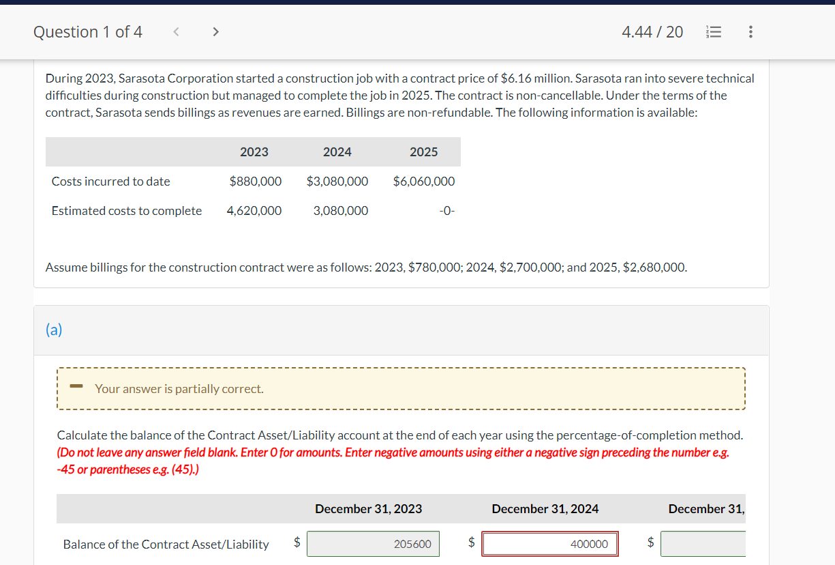Screen dimensions: 835x565
Task: Click the 2025 column header
Action: 424,152
